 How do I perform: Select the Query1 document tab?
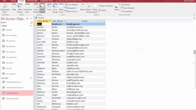[x=40, y=18]
